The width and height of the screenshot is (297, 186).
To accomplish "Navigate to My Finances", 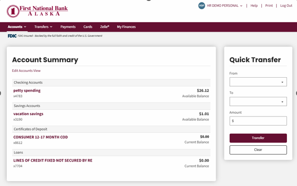I will [126, 27].
